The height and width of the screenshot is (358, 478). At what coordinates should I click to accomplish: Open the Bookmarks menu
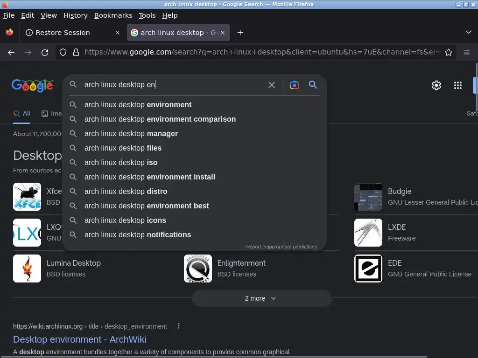pyautogui.click(x=113, y=15)
